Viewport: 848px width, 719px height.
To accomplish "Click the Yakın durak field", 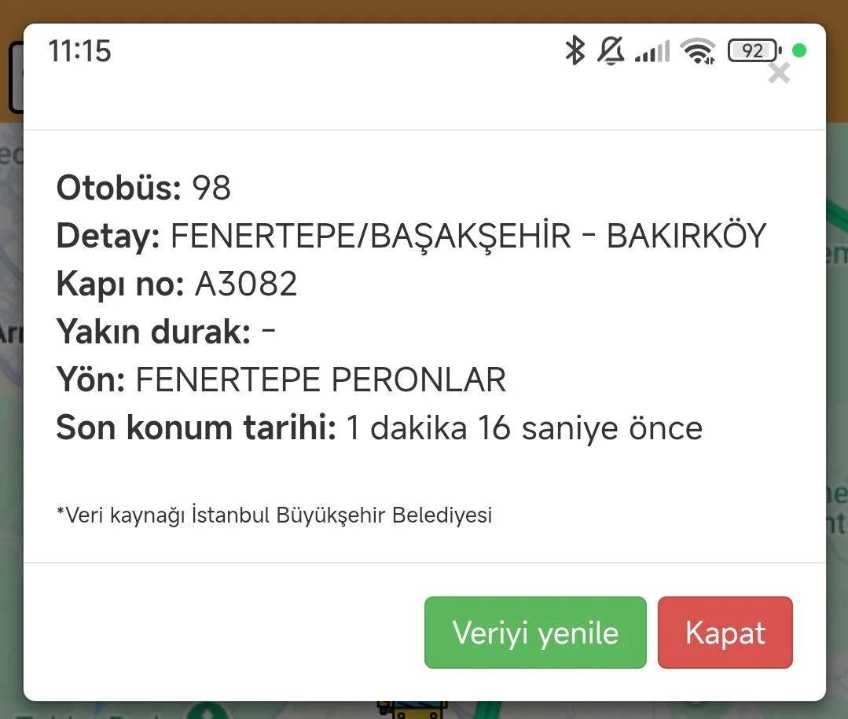I will click(x=166, y=332).
